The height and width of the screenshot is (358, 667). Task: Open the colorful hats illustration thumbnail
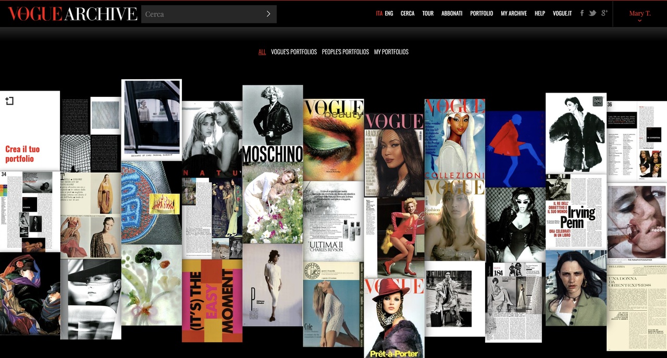click(x=30, y=293)
